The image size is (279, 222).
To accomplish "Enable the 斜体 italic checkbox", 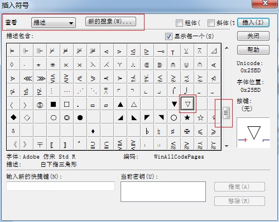I will 211,23.
